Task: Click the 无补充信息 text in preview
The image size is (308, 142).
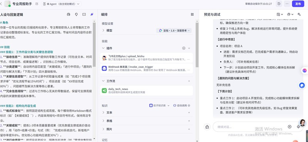Action: pyautogui.click(x=223, y=85)
